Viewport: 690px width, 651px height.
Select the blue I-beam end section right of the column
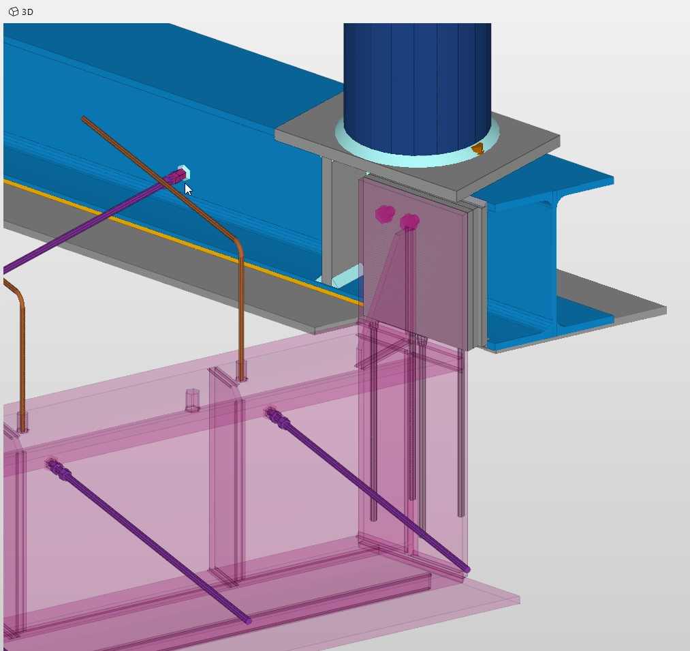(524, 260)
